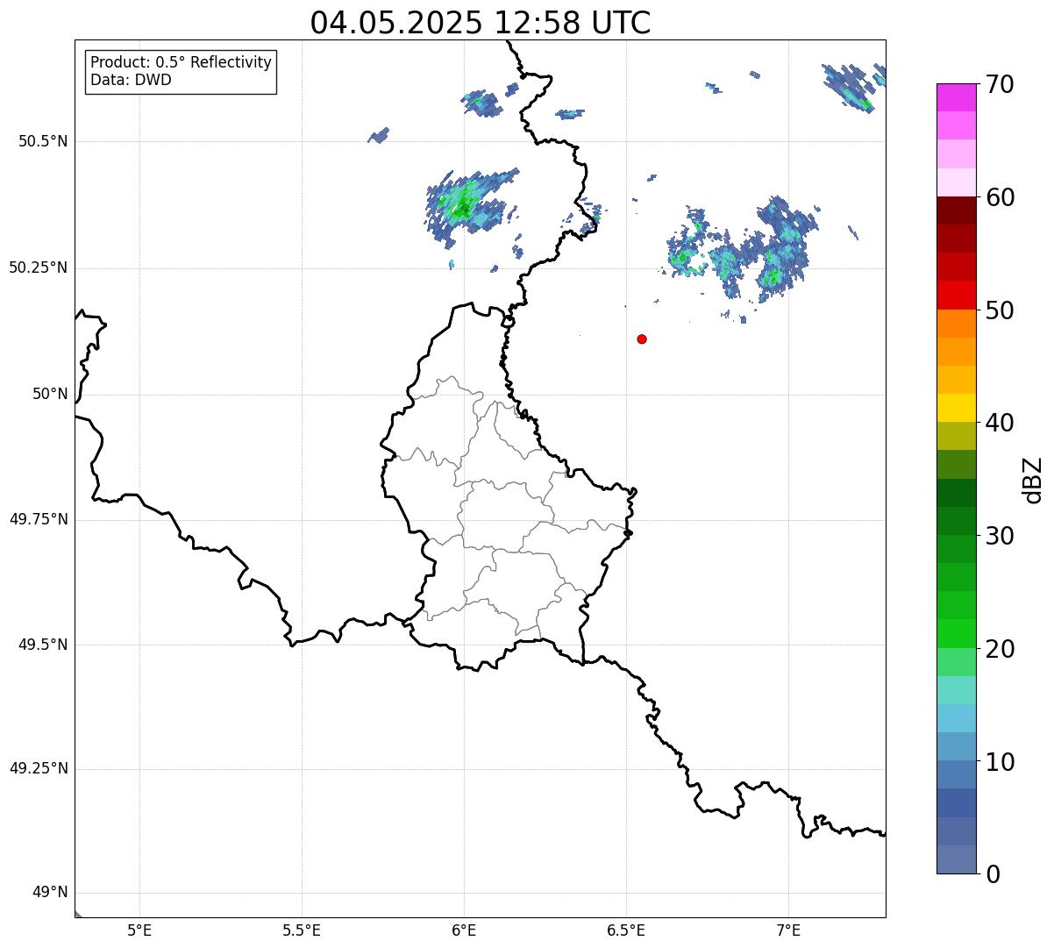Viewport: 1054px width, 948px height.
Task: Click the 6°E longitude label
Action: (x=464, y=930)
